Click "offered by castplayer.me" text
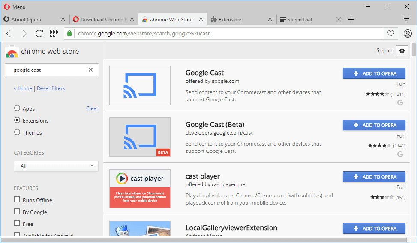417x243 pixels. click(x=215, y=184)
